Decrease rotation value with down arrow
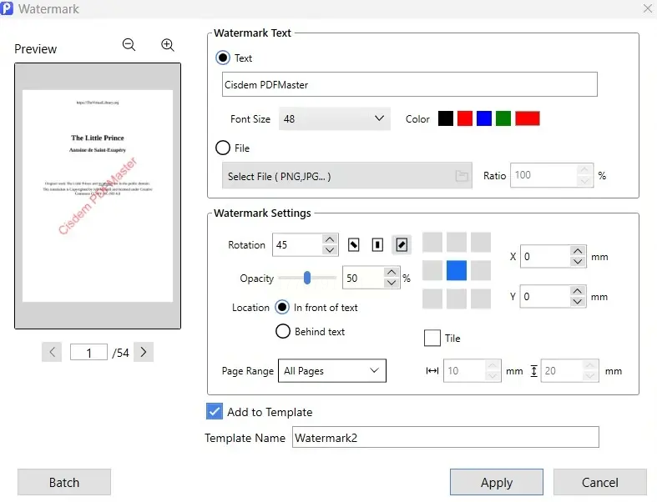 [x=330, y=250]
